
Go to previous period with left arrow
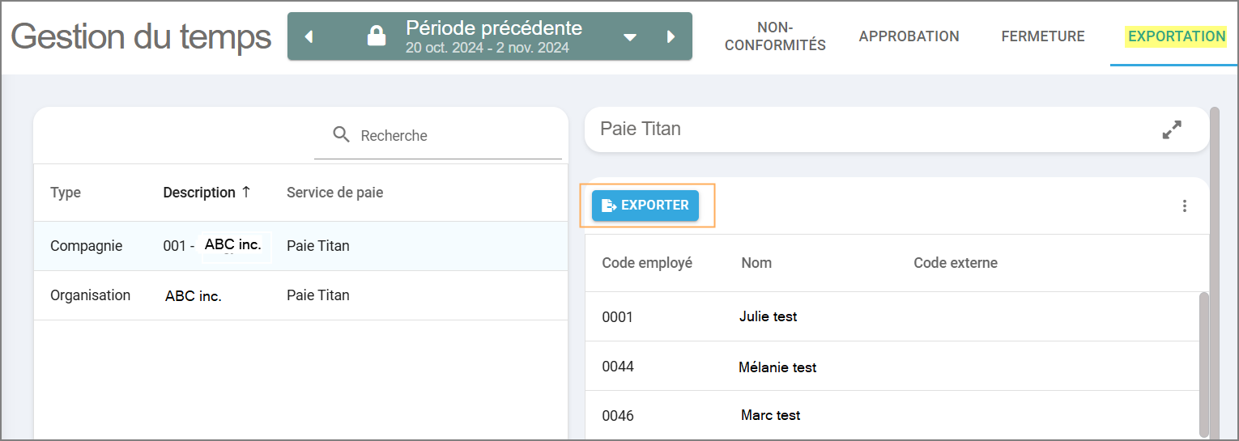pos(309,37)
